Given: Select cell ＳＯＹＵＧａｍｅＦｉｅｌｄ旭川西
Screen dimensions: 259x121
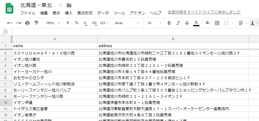Looking at the screenshot, I should 55,53.
